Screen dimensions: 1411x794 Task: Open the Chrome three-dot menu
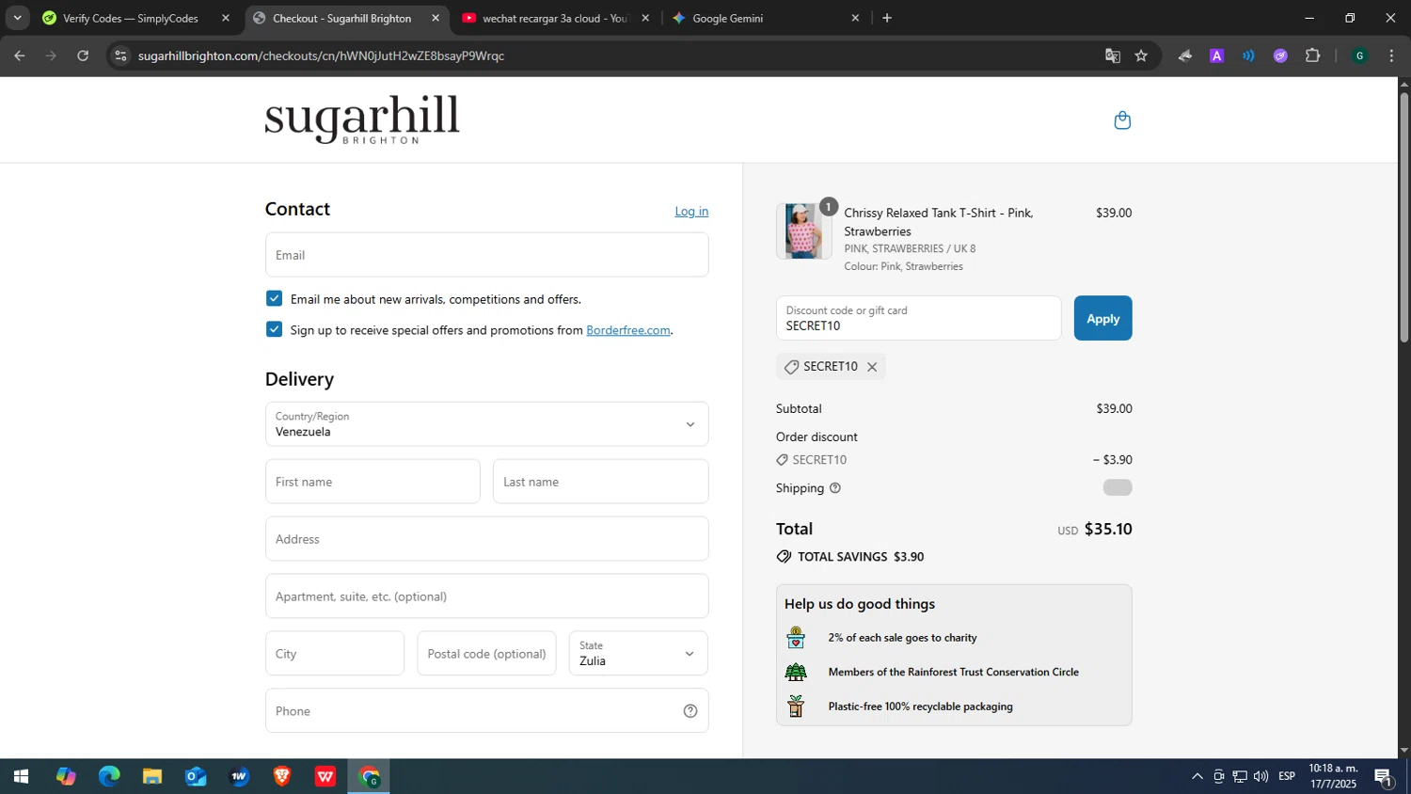click(x=1391, y=56)
